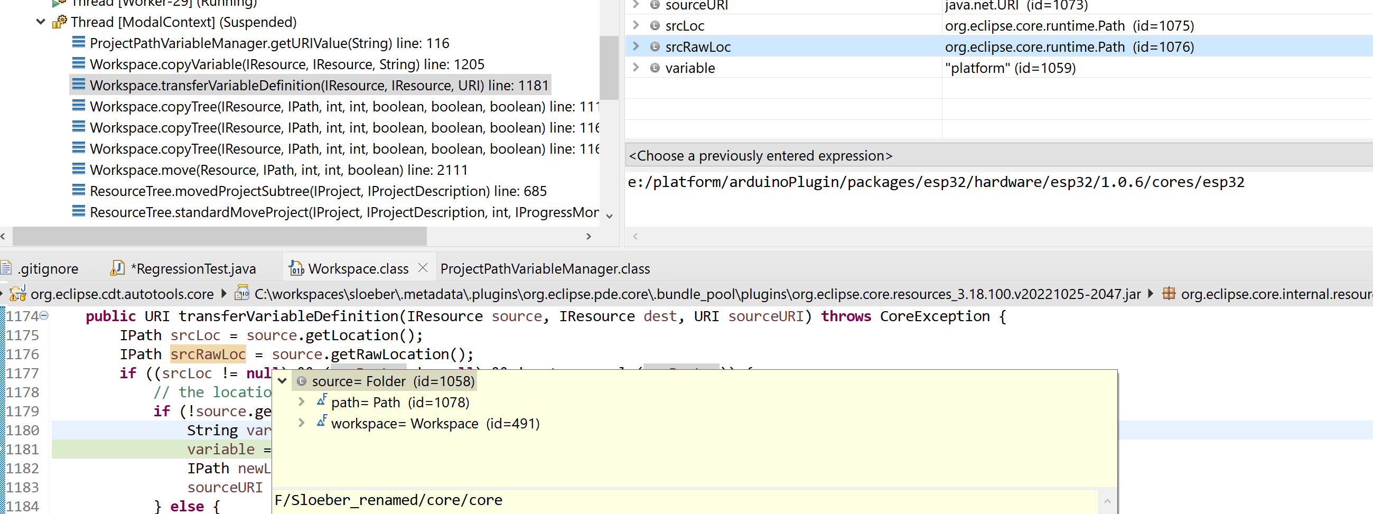Viewport: 1373px width, 514px height.
Task: Collapse the code folding marker at line 1174
Action: tap(44, 316)
